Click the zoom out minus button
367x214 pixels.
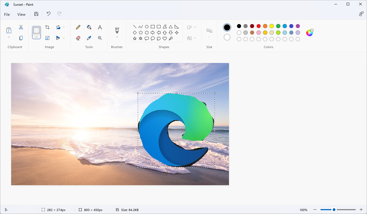pyautogui.click(x=315, y=210)
